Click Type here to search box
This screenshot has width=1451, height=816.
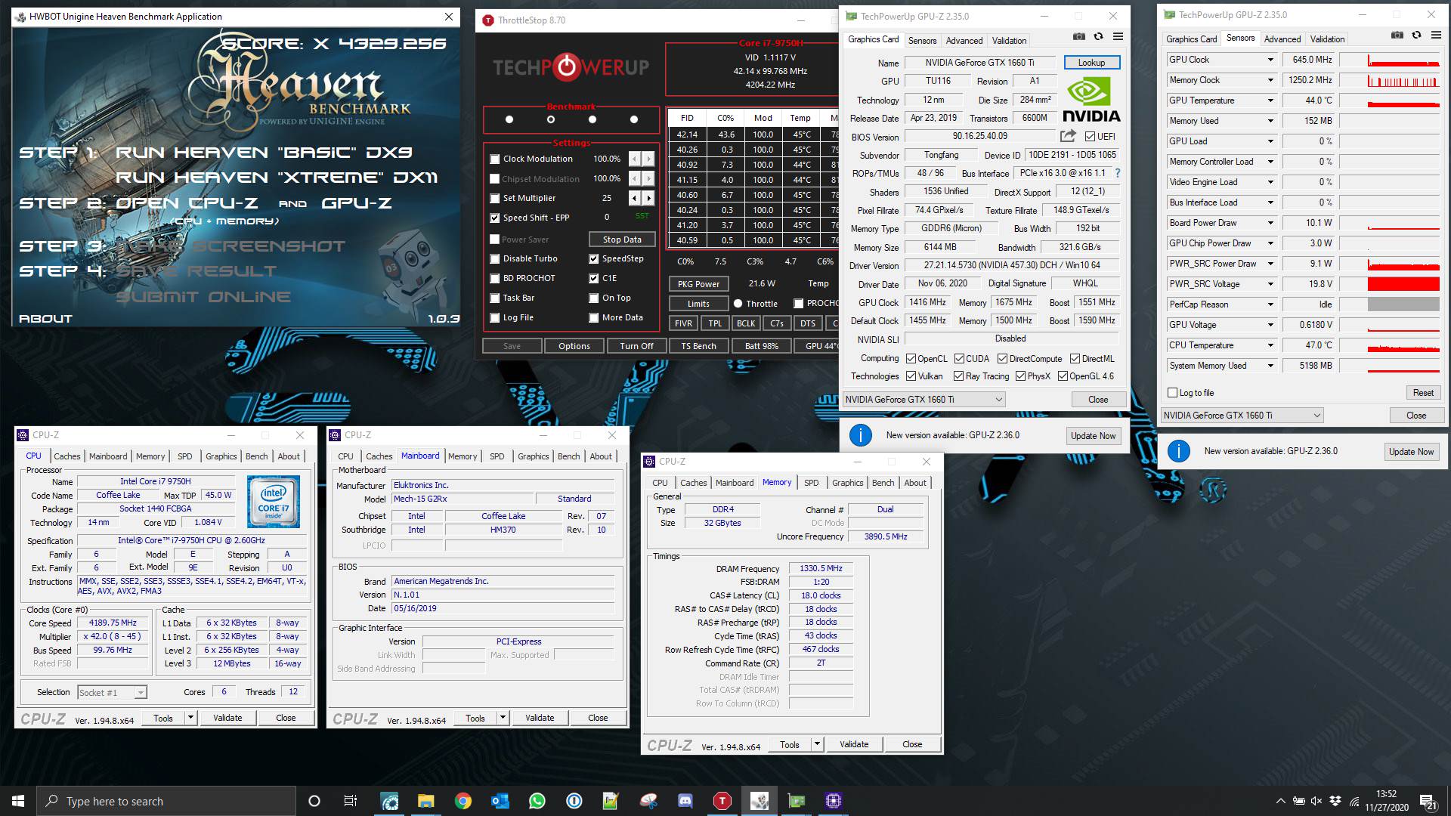pos(166,801)
